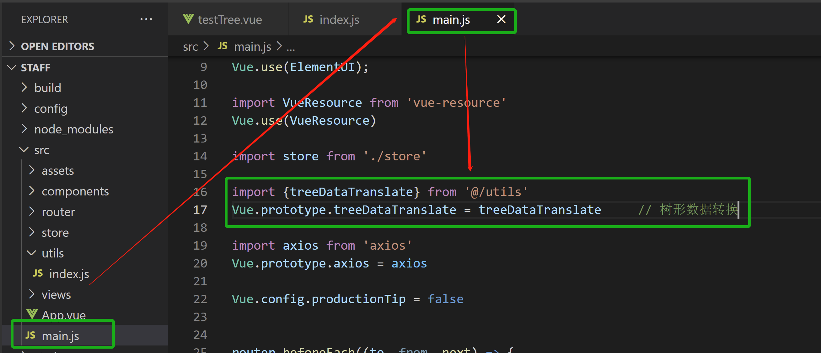Collapse the utils folder
821x353 pixels.
31,253
